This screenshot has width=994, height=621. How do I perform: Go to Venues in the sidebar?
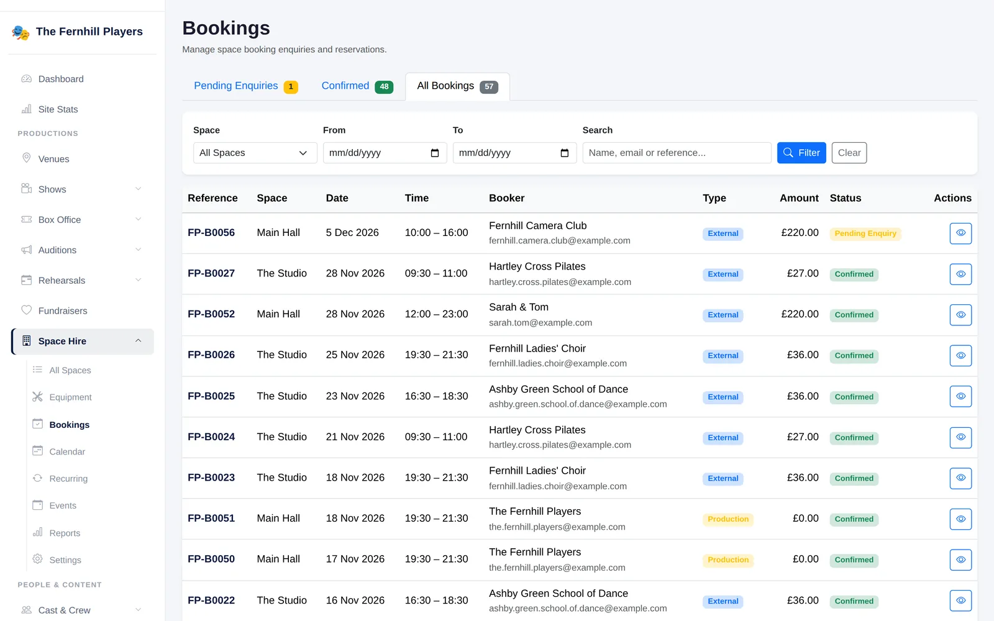point(82,159)
